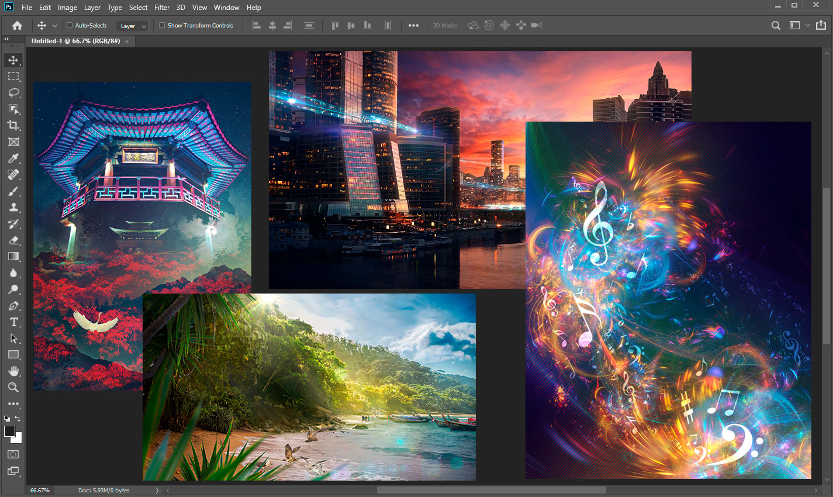
Task: Open the Filter menu
Action: coord(162,8)
